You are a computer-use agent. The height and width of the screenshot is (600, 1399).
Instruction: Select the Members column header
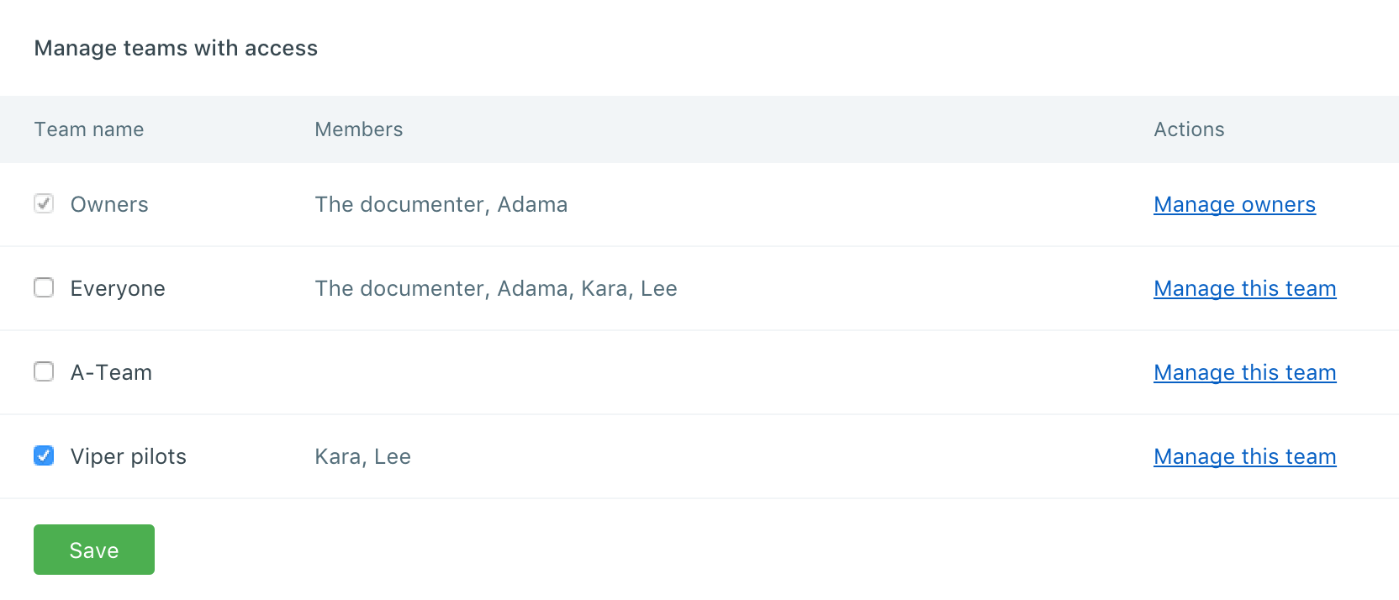pyautogui.click(x=359, y=129)
